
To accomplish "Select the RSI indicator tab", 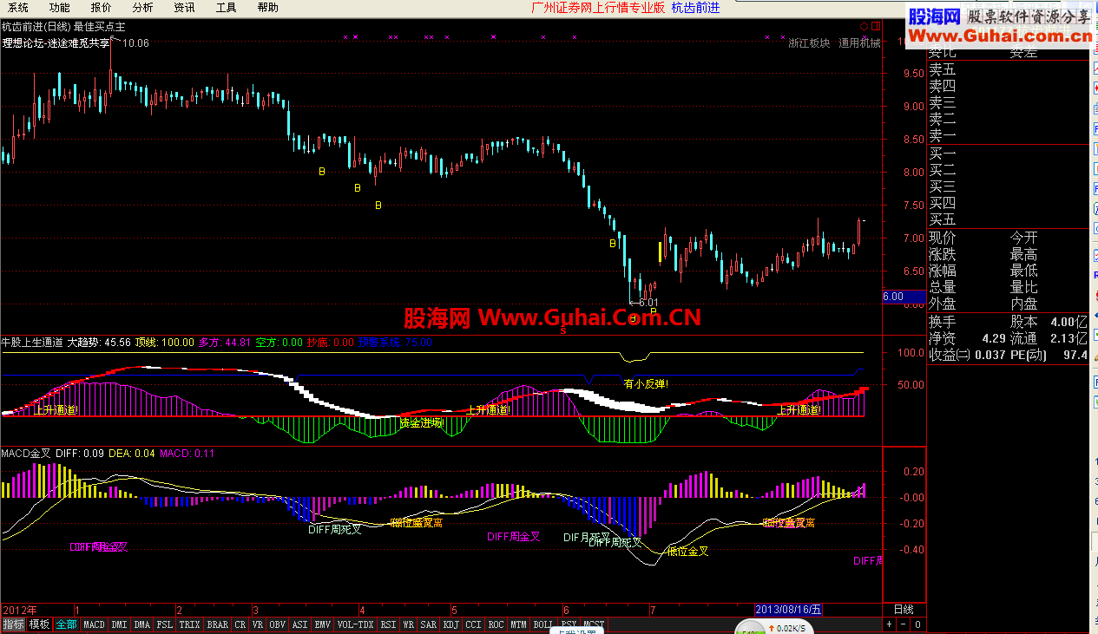I will (x=388, y=624).
